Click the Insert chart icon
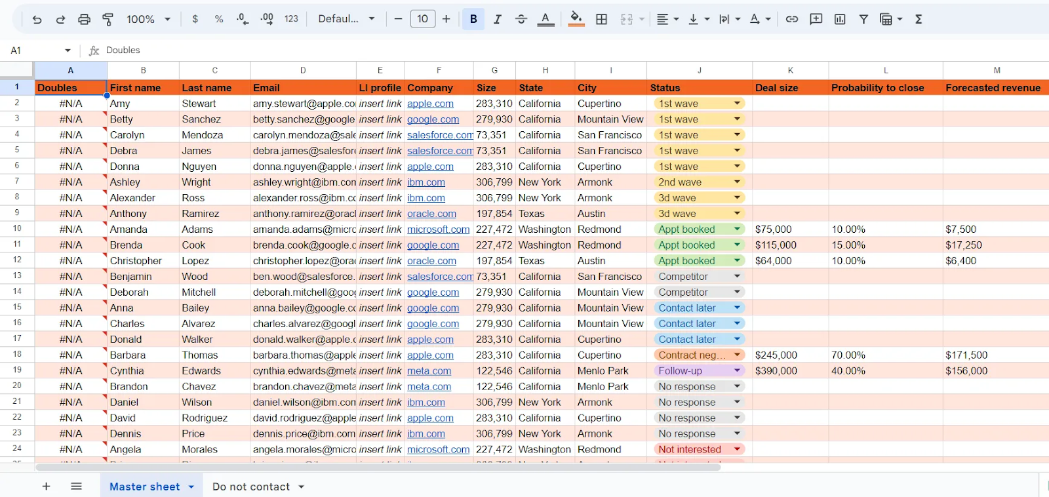Image resolution: width=1049 pixels, height=497 pixels. pyautogui.click(x=840, y=19)
